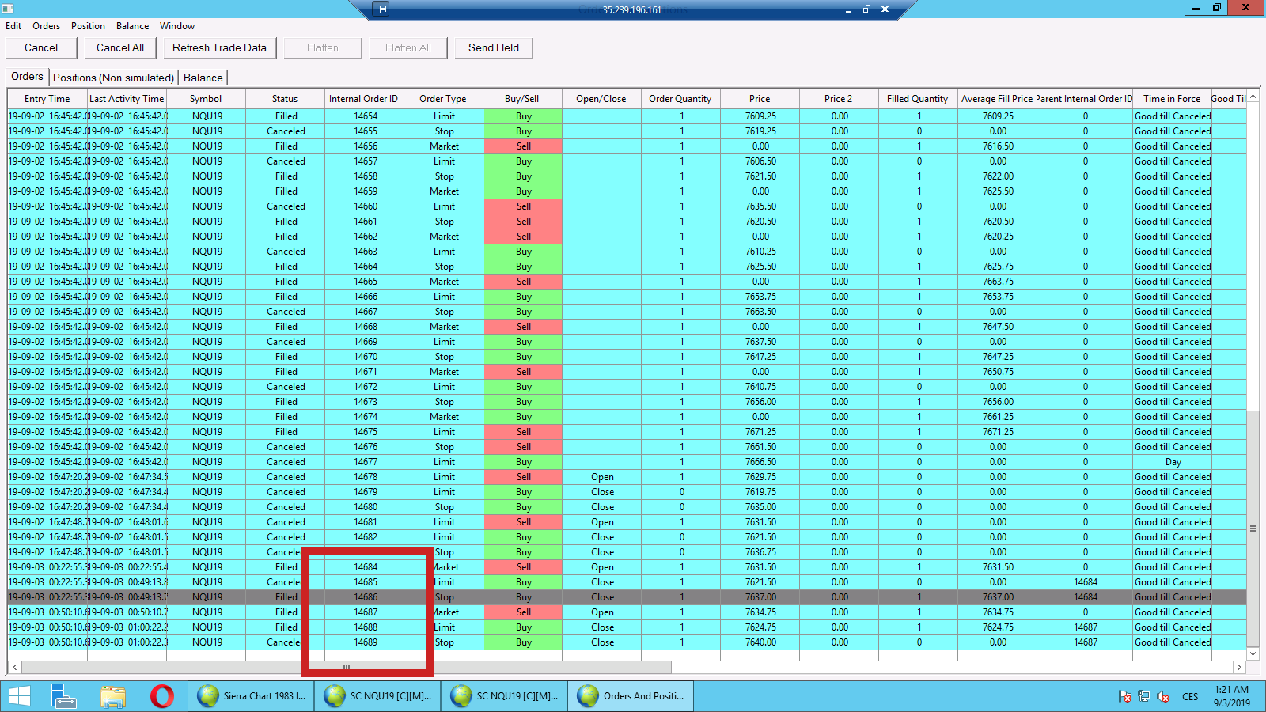Open the Edit menu
The image size is (1266, 712).
pos(13,26)
